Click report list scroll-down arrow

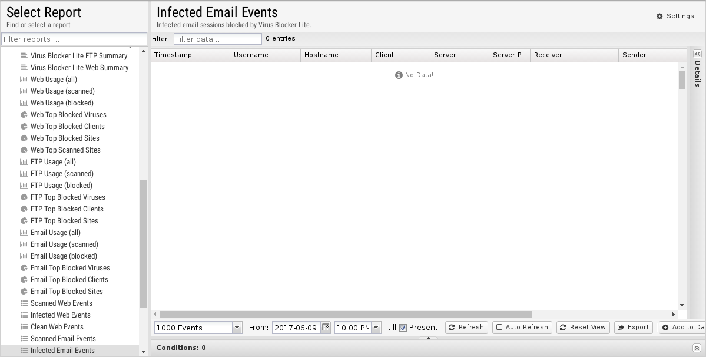pos(144,352)
